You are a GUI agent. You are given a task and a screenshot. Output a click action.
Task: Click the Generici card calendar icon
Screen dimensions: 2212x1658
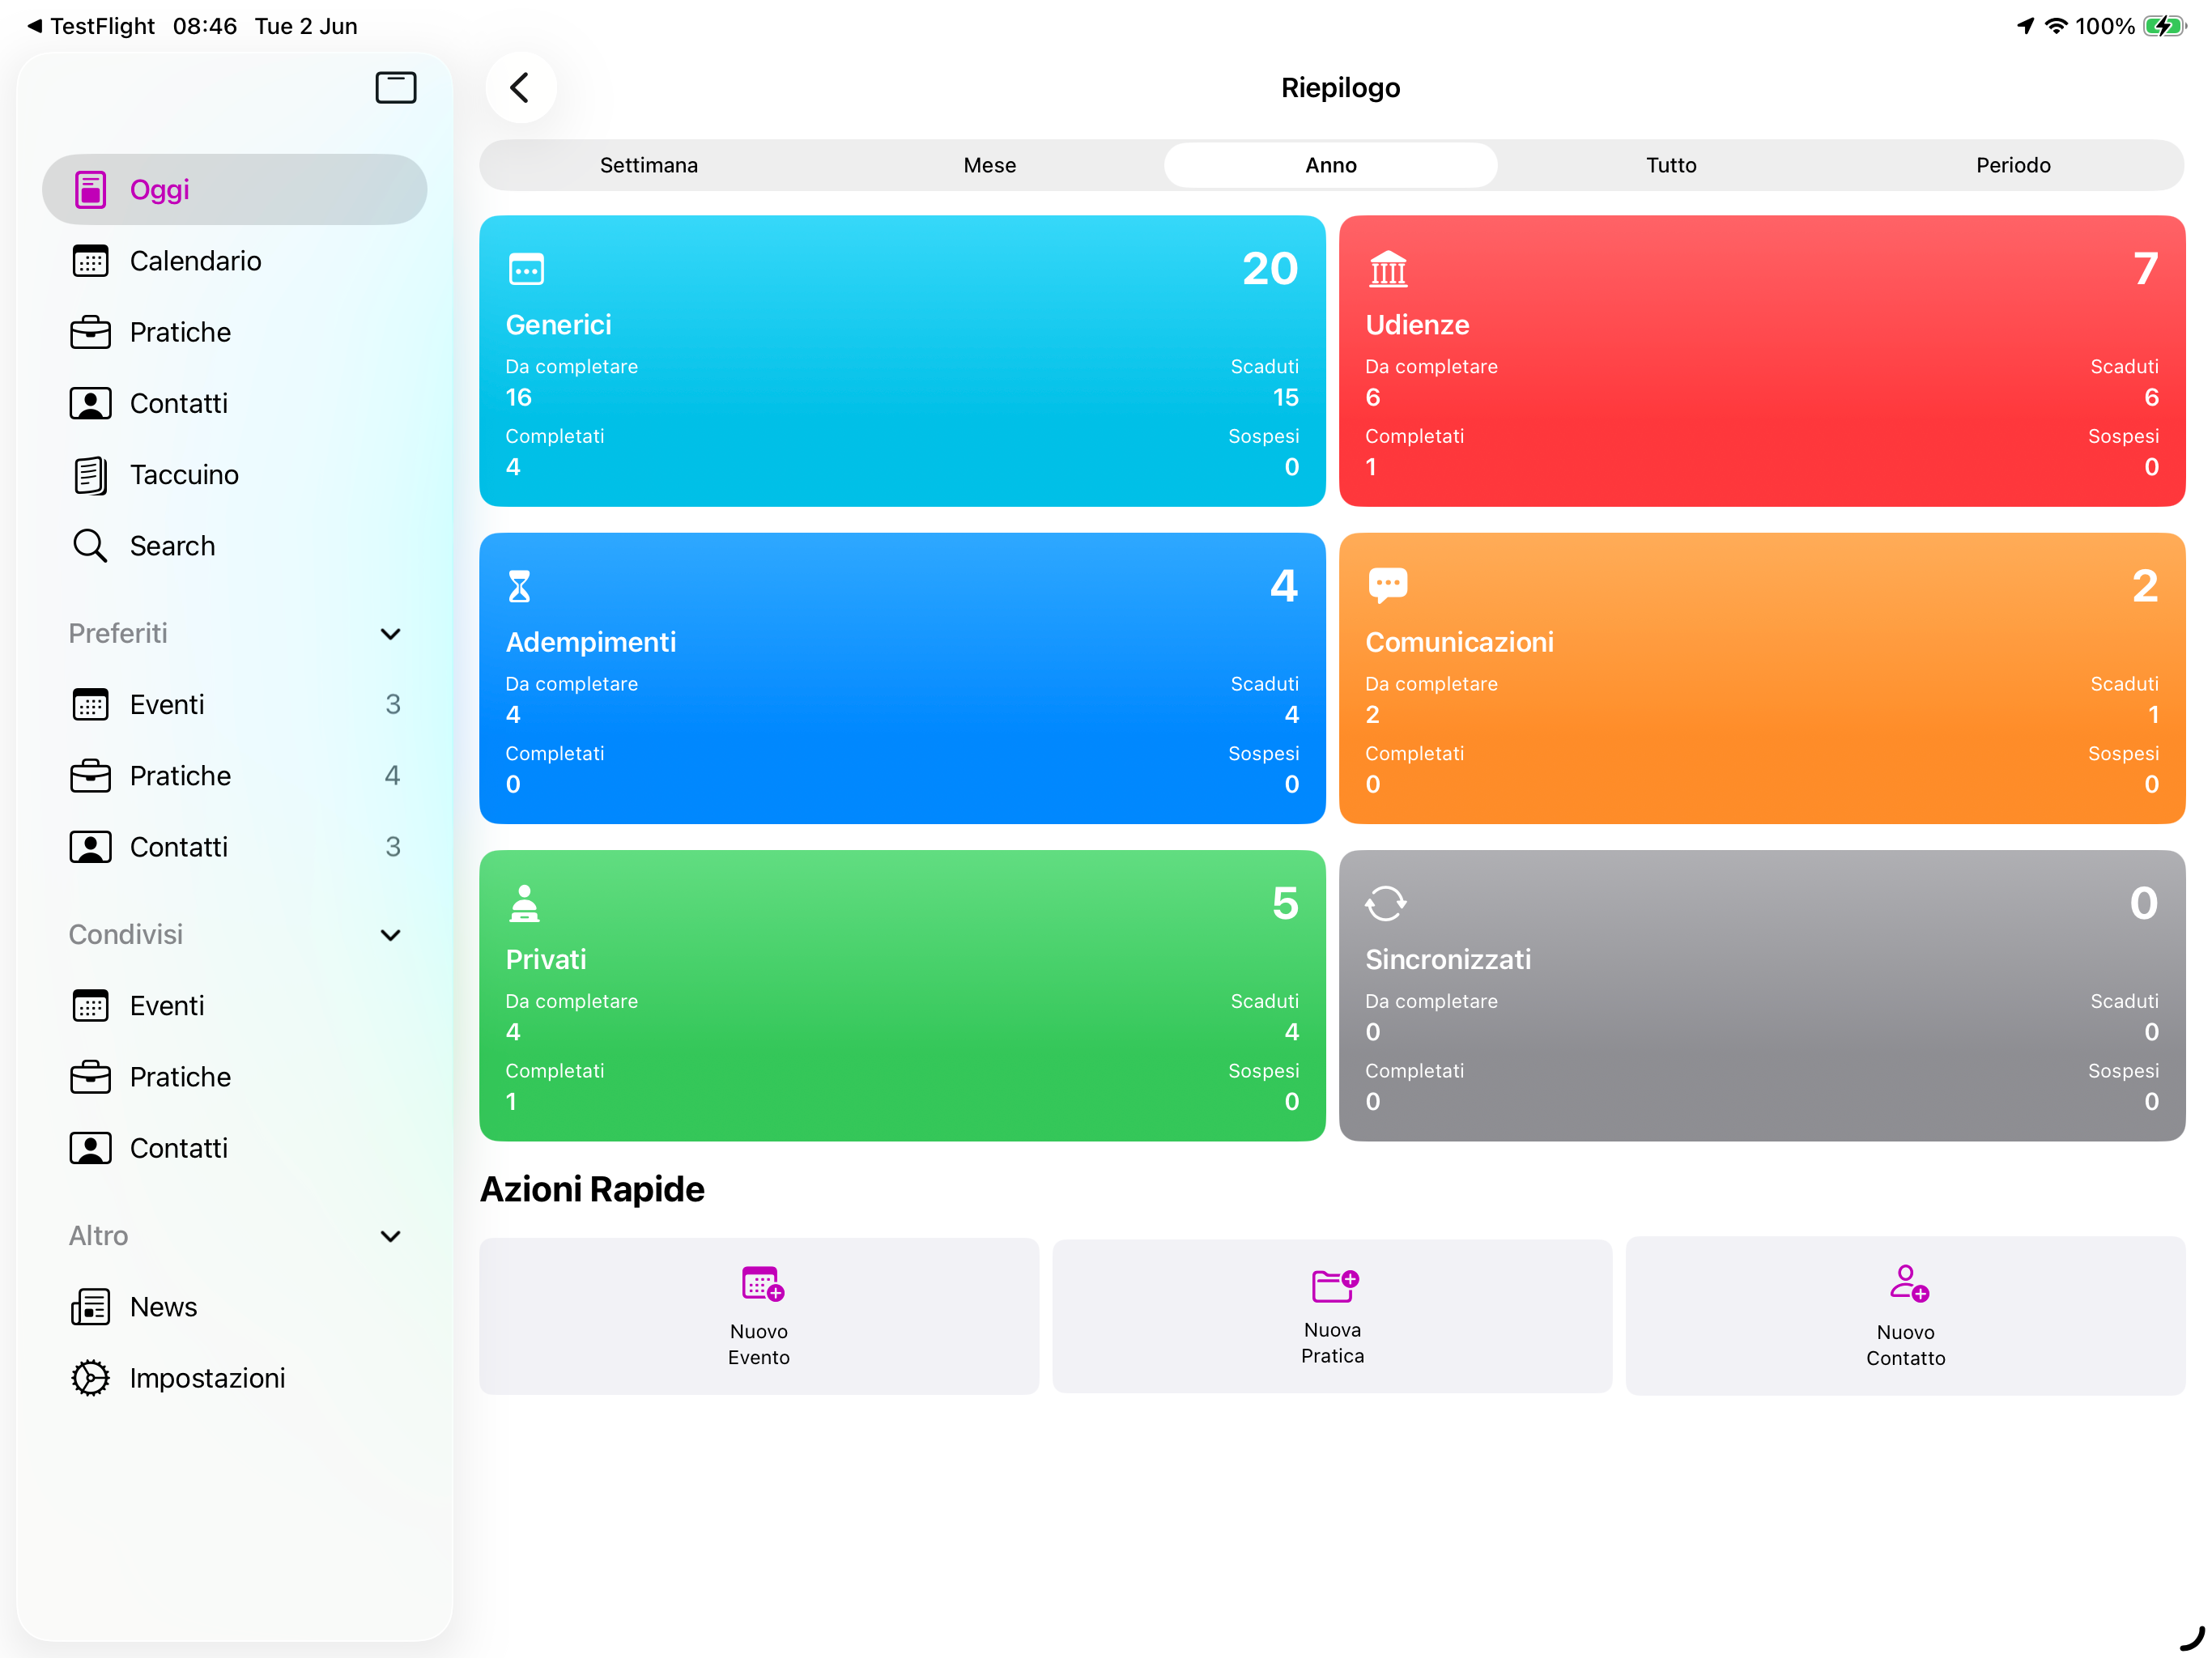click(x=526, y=269)
